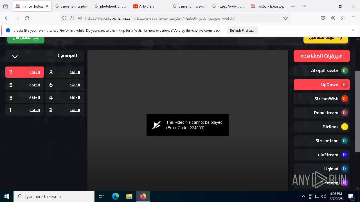This screenshot has height=202, width=360.
Task: Select episode 8 button
Action: [x=65, y=72]
